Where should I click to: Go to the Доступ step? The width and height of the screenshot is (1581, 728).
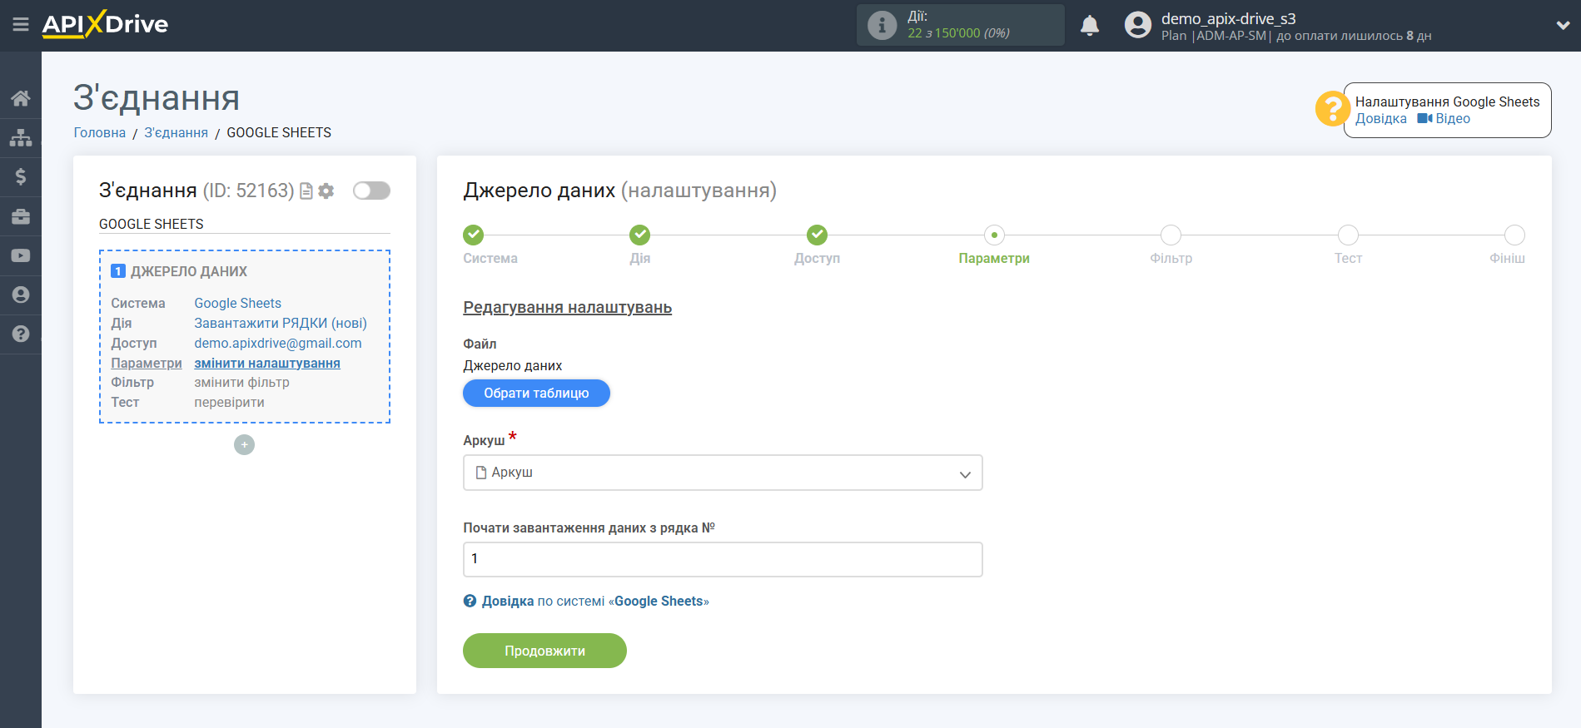(x=817, y=235)
